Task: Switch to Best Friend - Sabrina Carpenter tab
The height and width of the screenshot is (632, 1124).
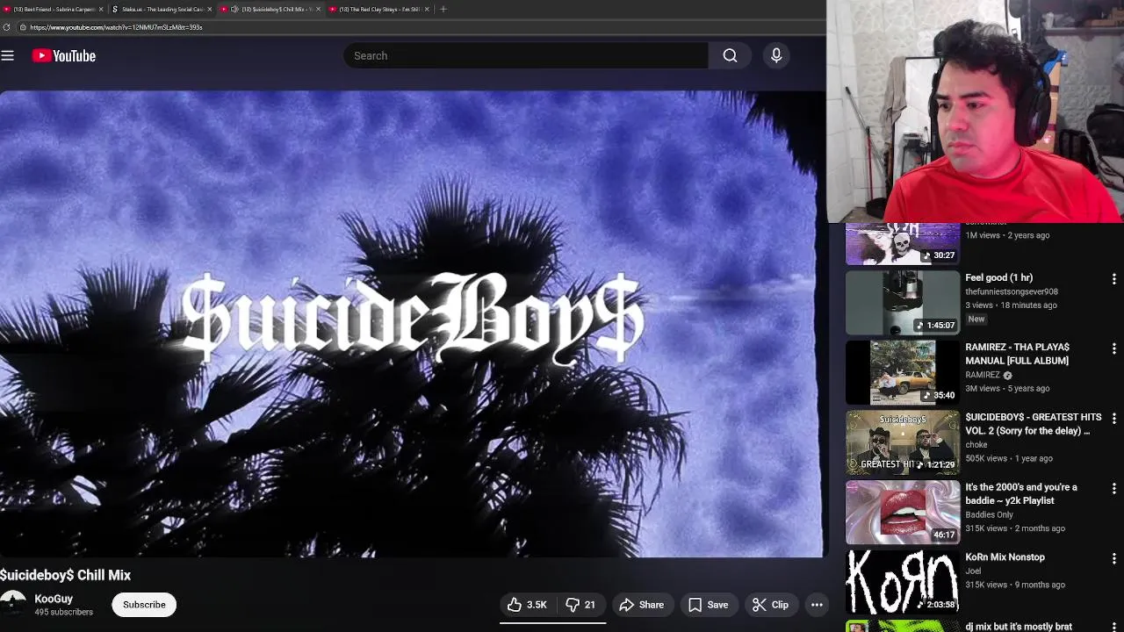Action: click(53, 9)
